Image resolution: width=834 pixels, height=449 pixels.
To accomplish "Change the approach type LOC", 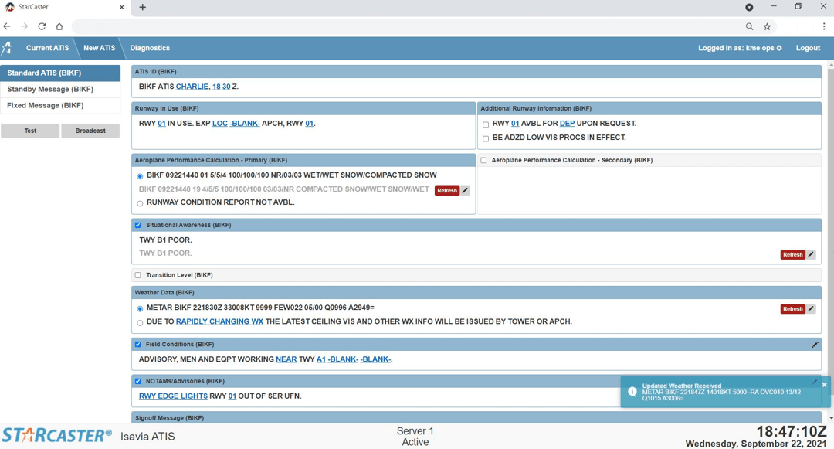I will 219,123.
